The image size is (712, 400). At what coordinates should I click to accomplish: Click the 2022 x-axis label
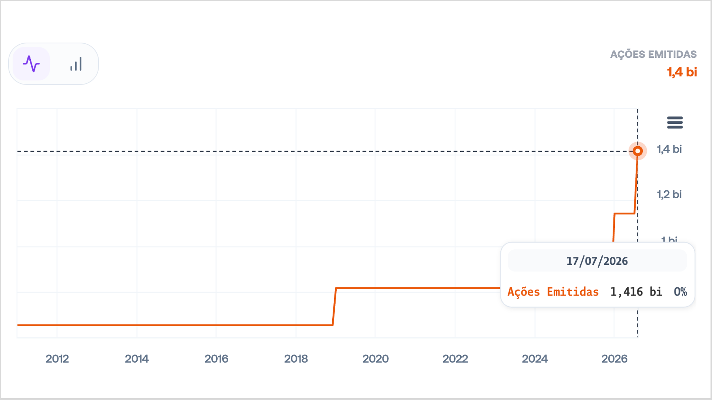(455, 359)
